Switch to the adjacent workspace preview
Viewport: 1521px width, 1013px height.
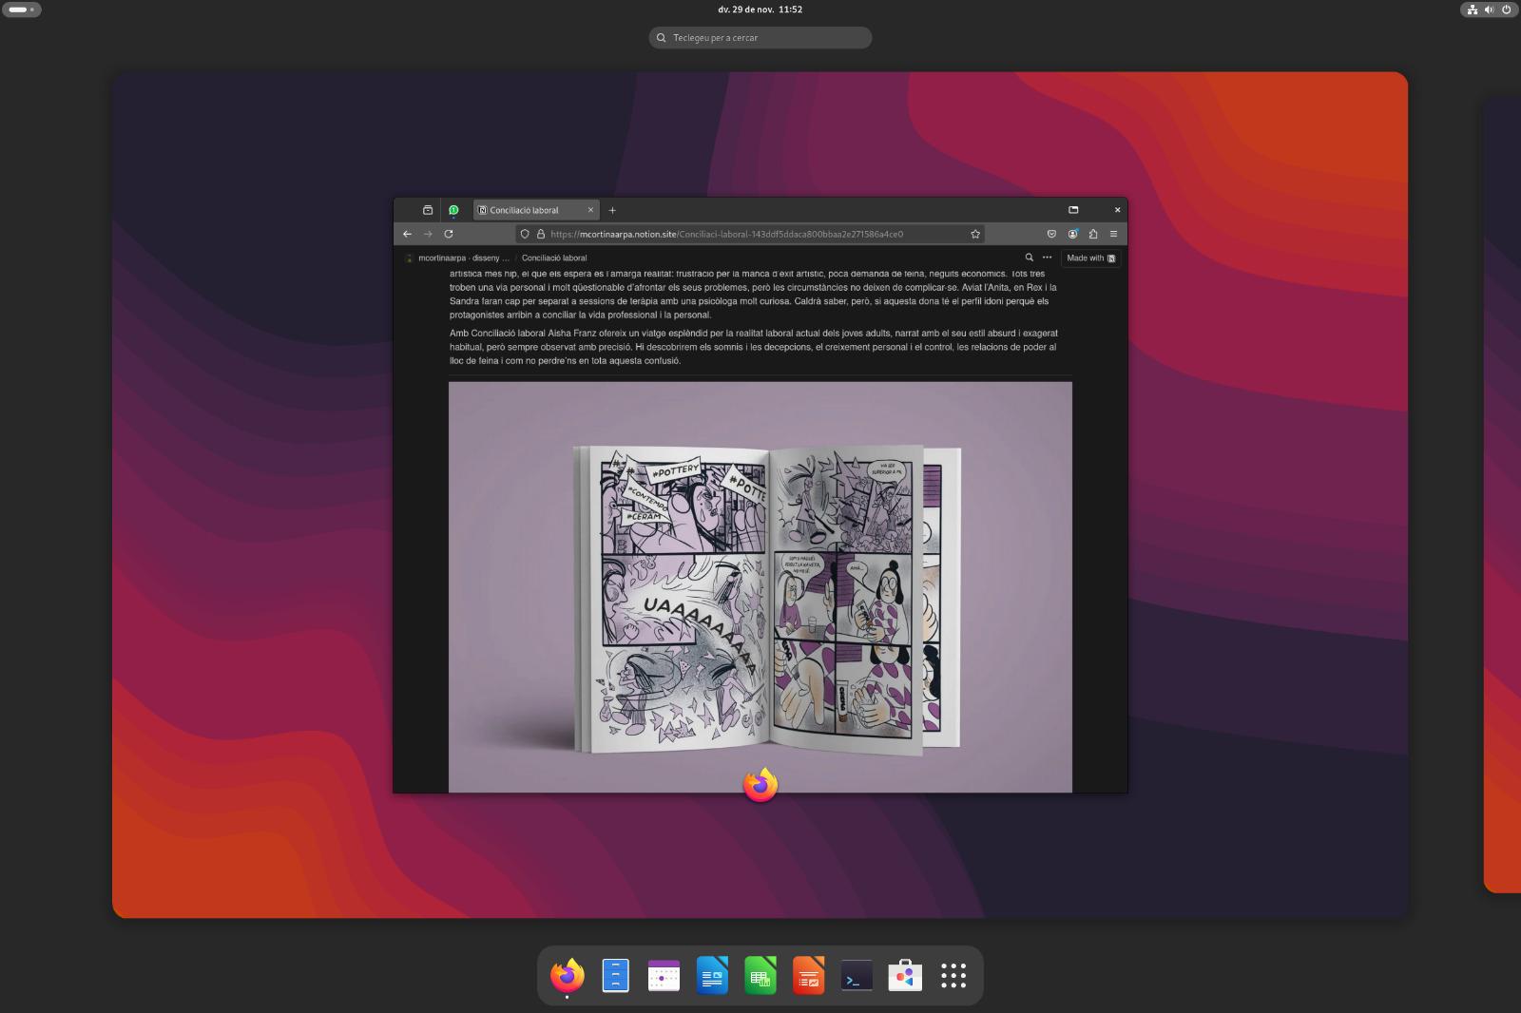point(1503,494)
